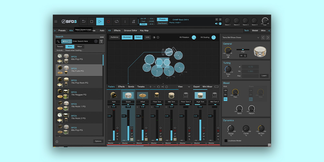Image resolution: width=324 pixels, height=162 pixels.
Task: Open the Effects tab in mixer
Action: point(121,87)
